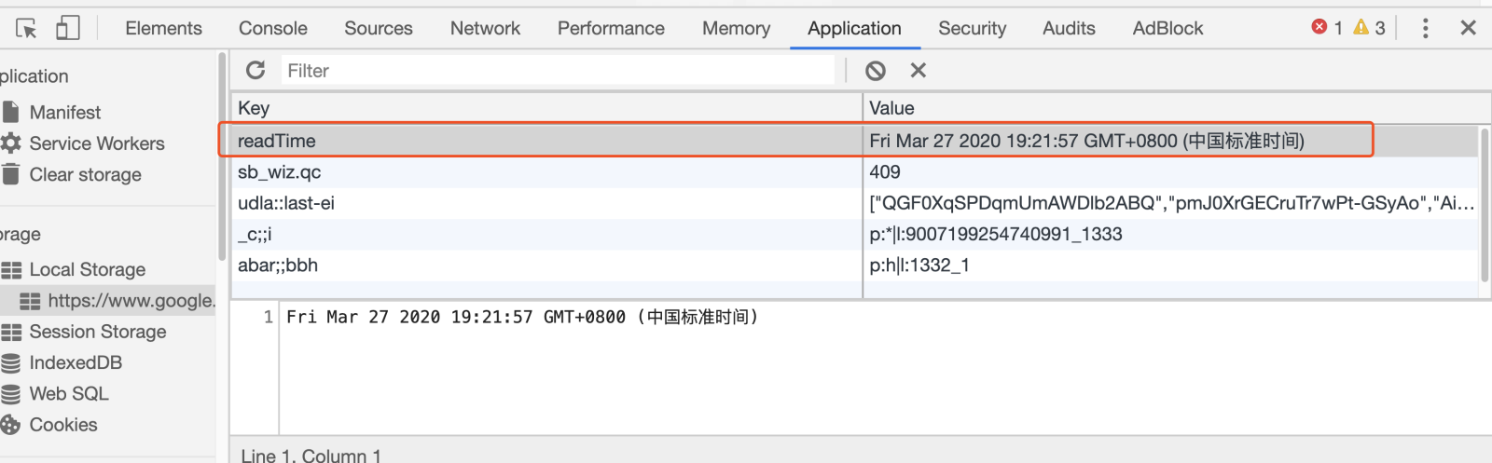Image resolution: width=1492 pixels, height=463 pixels.
Task: Click the yellow warning count icon
Action: (1361, 27)
